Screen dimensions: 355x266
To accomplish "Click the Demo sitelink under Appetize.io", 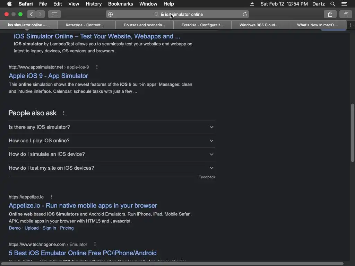I will coord(15,228).
